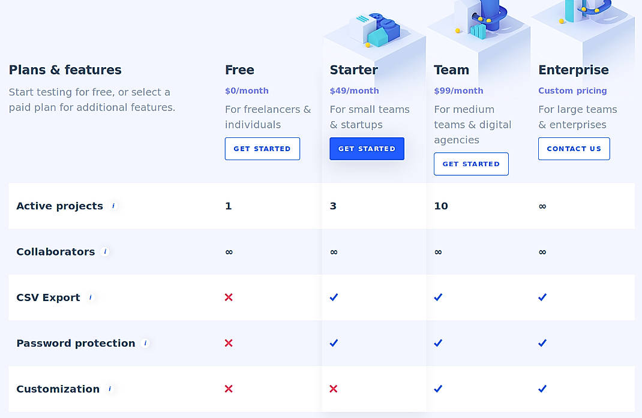
Task: Click the infinity symbol under Enterprise Active projects
Action: pos(542,206)
